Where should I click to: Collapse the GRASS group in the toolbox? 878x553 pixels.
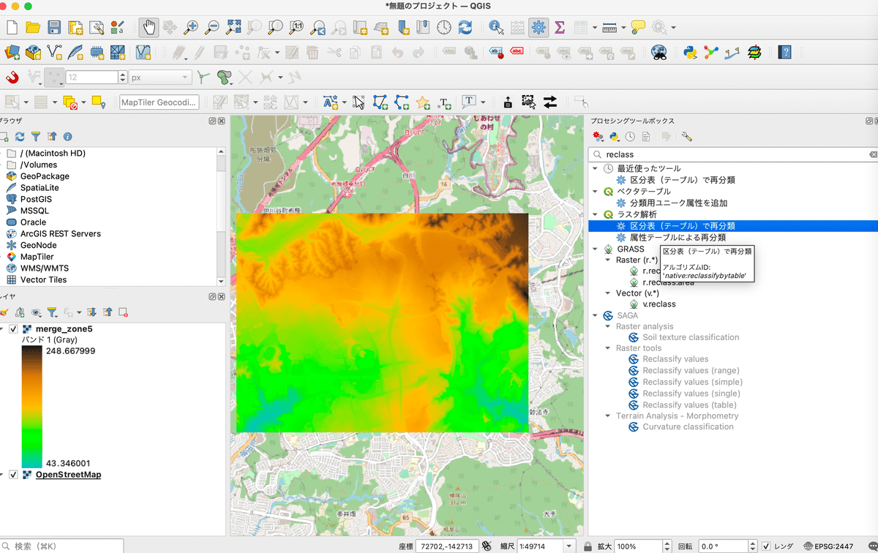coord(594,248)
